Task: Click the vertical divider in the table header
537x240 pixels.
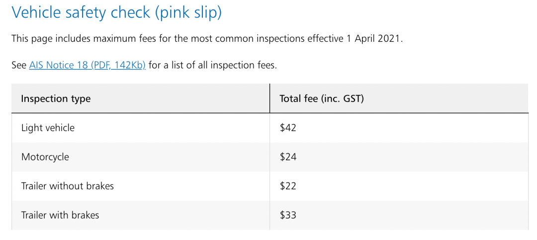Action: [270, 98]
